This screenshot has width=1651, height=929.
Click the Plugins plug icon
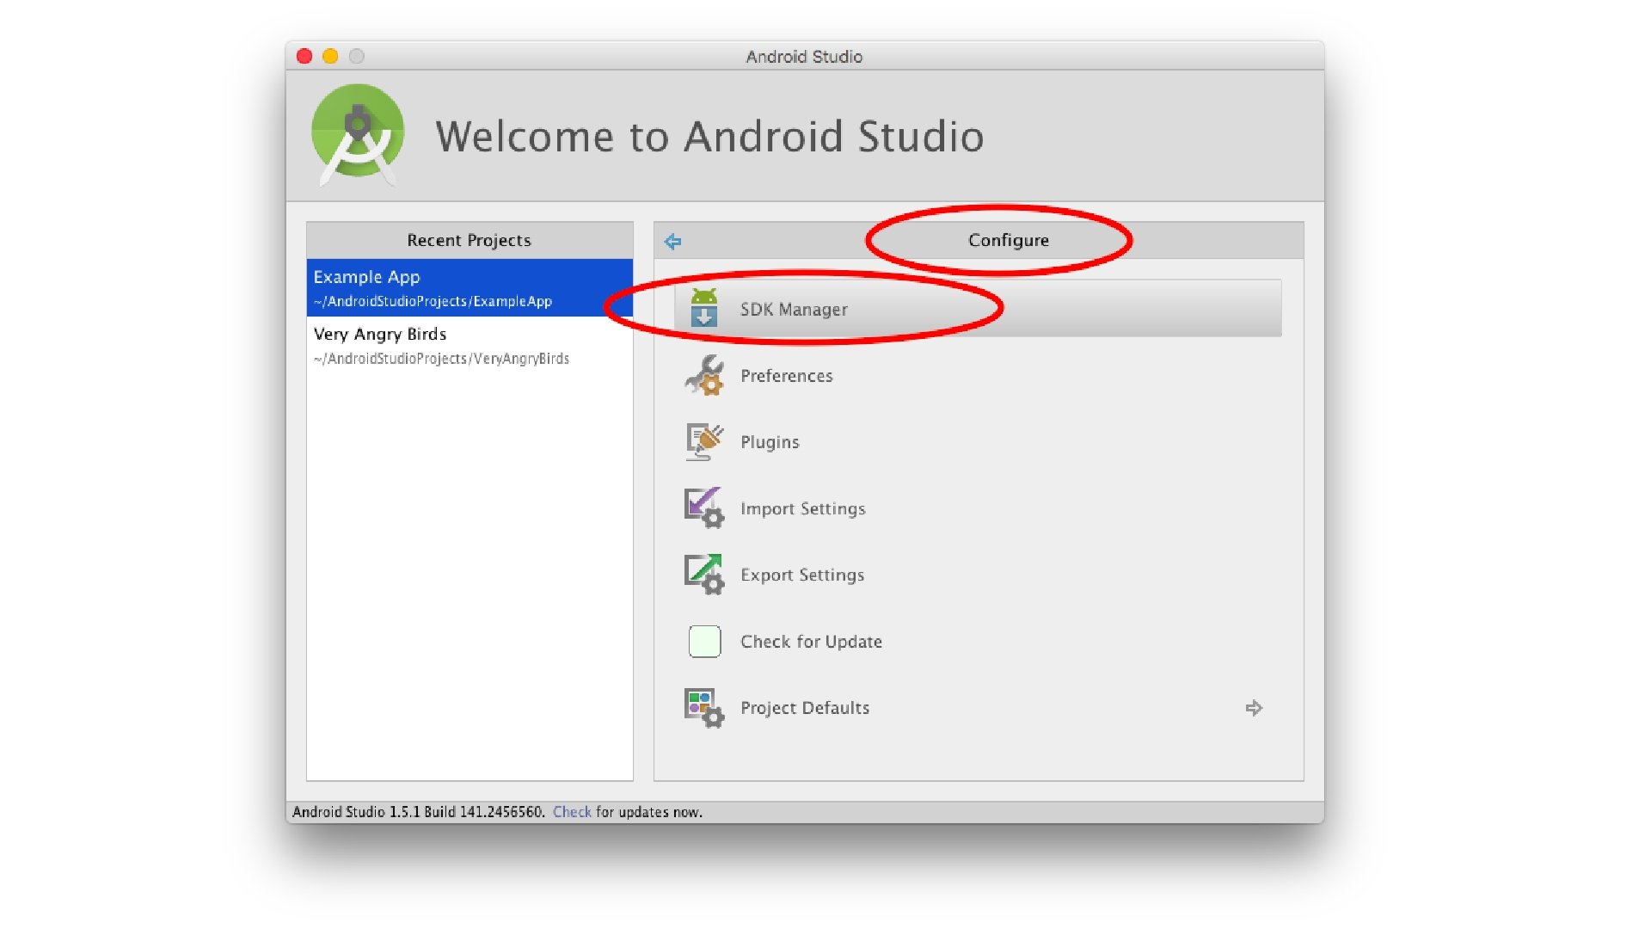[x=703, y=441]
